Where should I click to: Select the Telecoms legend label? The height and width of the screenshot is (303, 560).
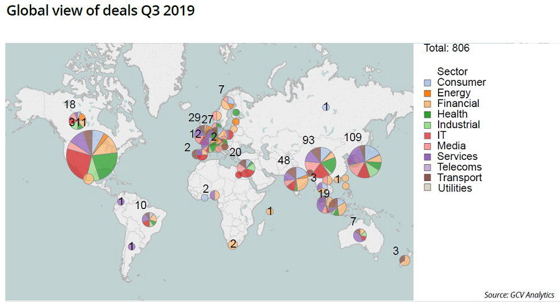coord(459,167)
